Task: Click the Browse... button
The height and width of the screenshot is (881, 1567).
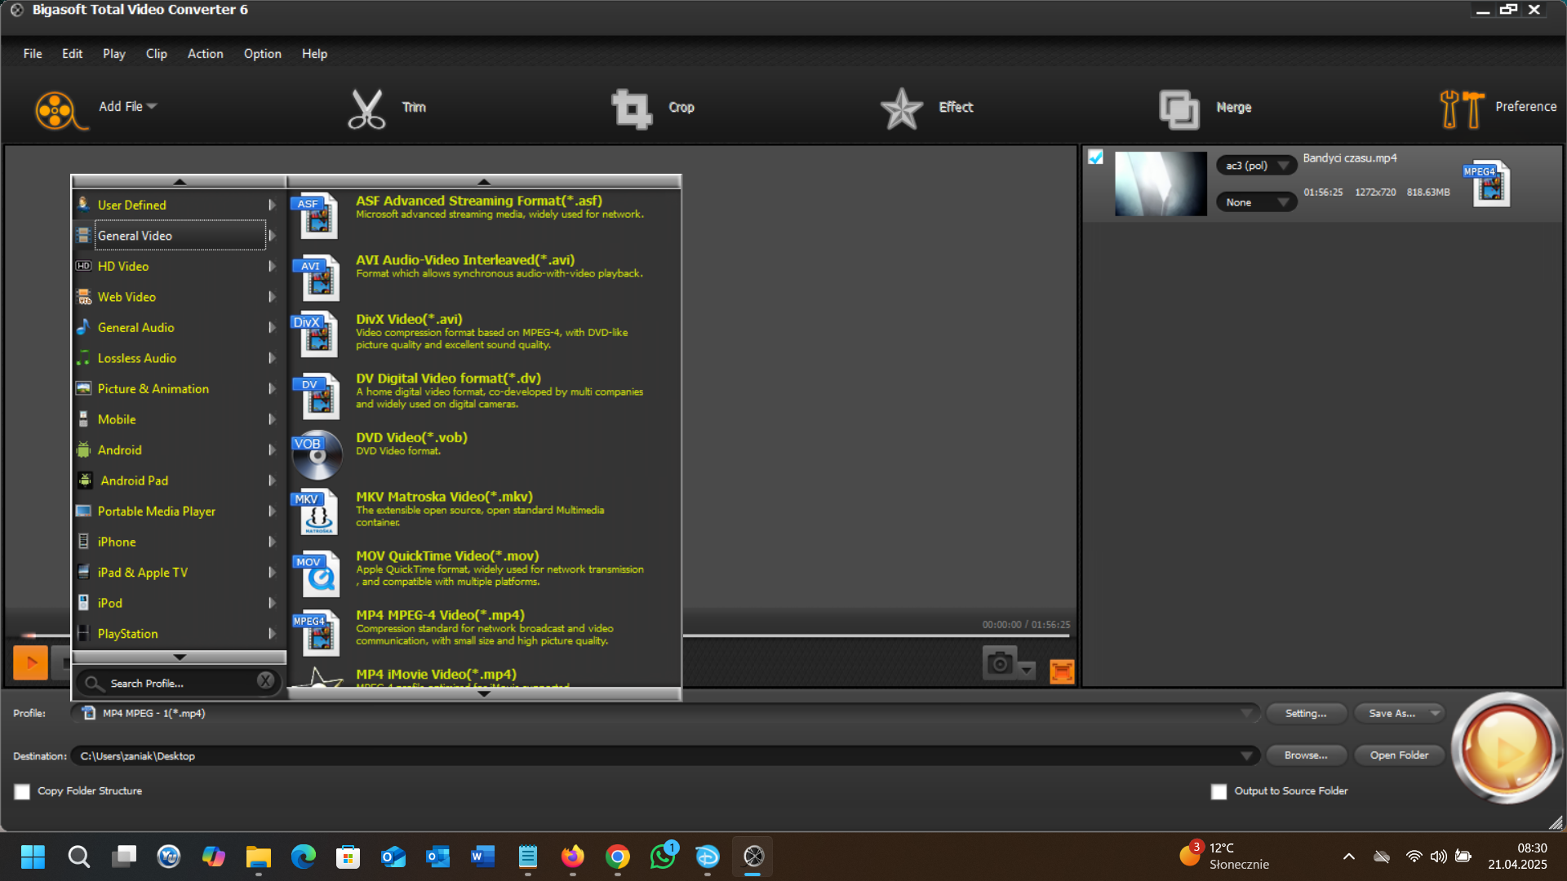Action: click(x=1306, y=755)
